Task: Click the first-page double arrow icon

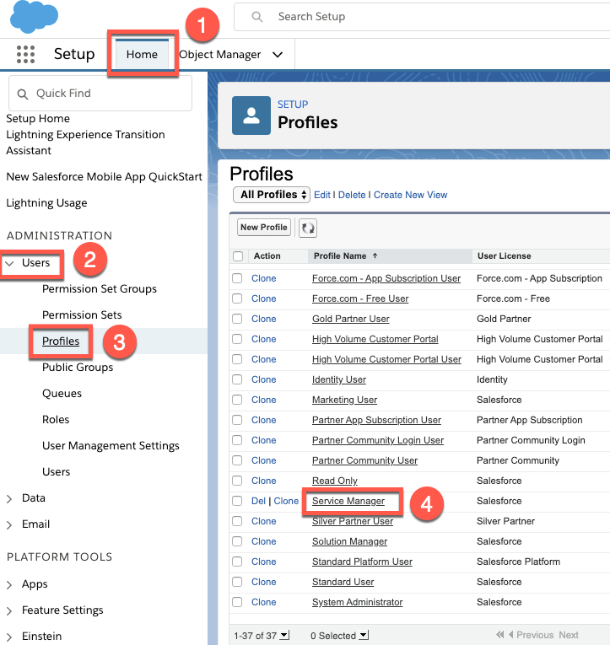Action: point(500,635)
